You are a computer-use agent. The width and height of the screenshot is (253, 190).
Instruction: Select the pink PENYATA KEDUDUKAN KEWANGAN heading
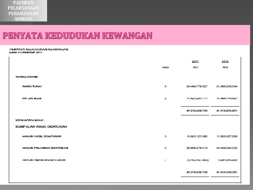coord(77,36)
